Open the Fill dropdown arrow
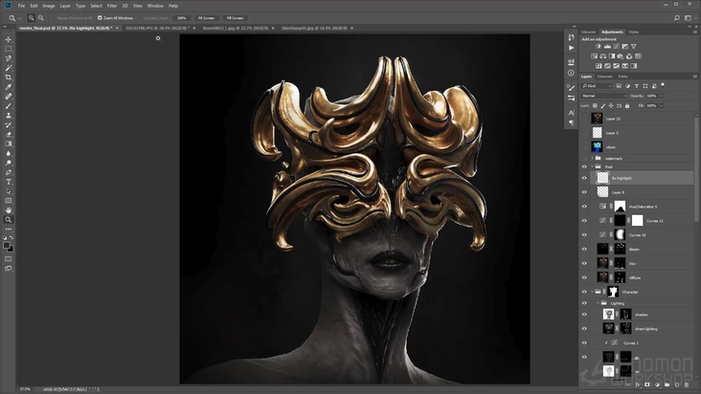701x394 pixels. [661, 106]
